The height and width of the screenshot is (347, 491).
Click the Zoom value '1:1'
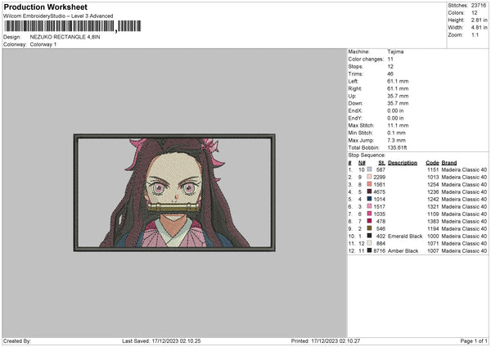[x=475, y=34]
